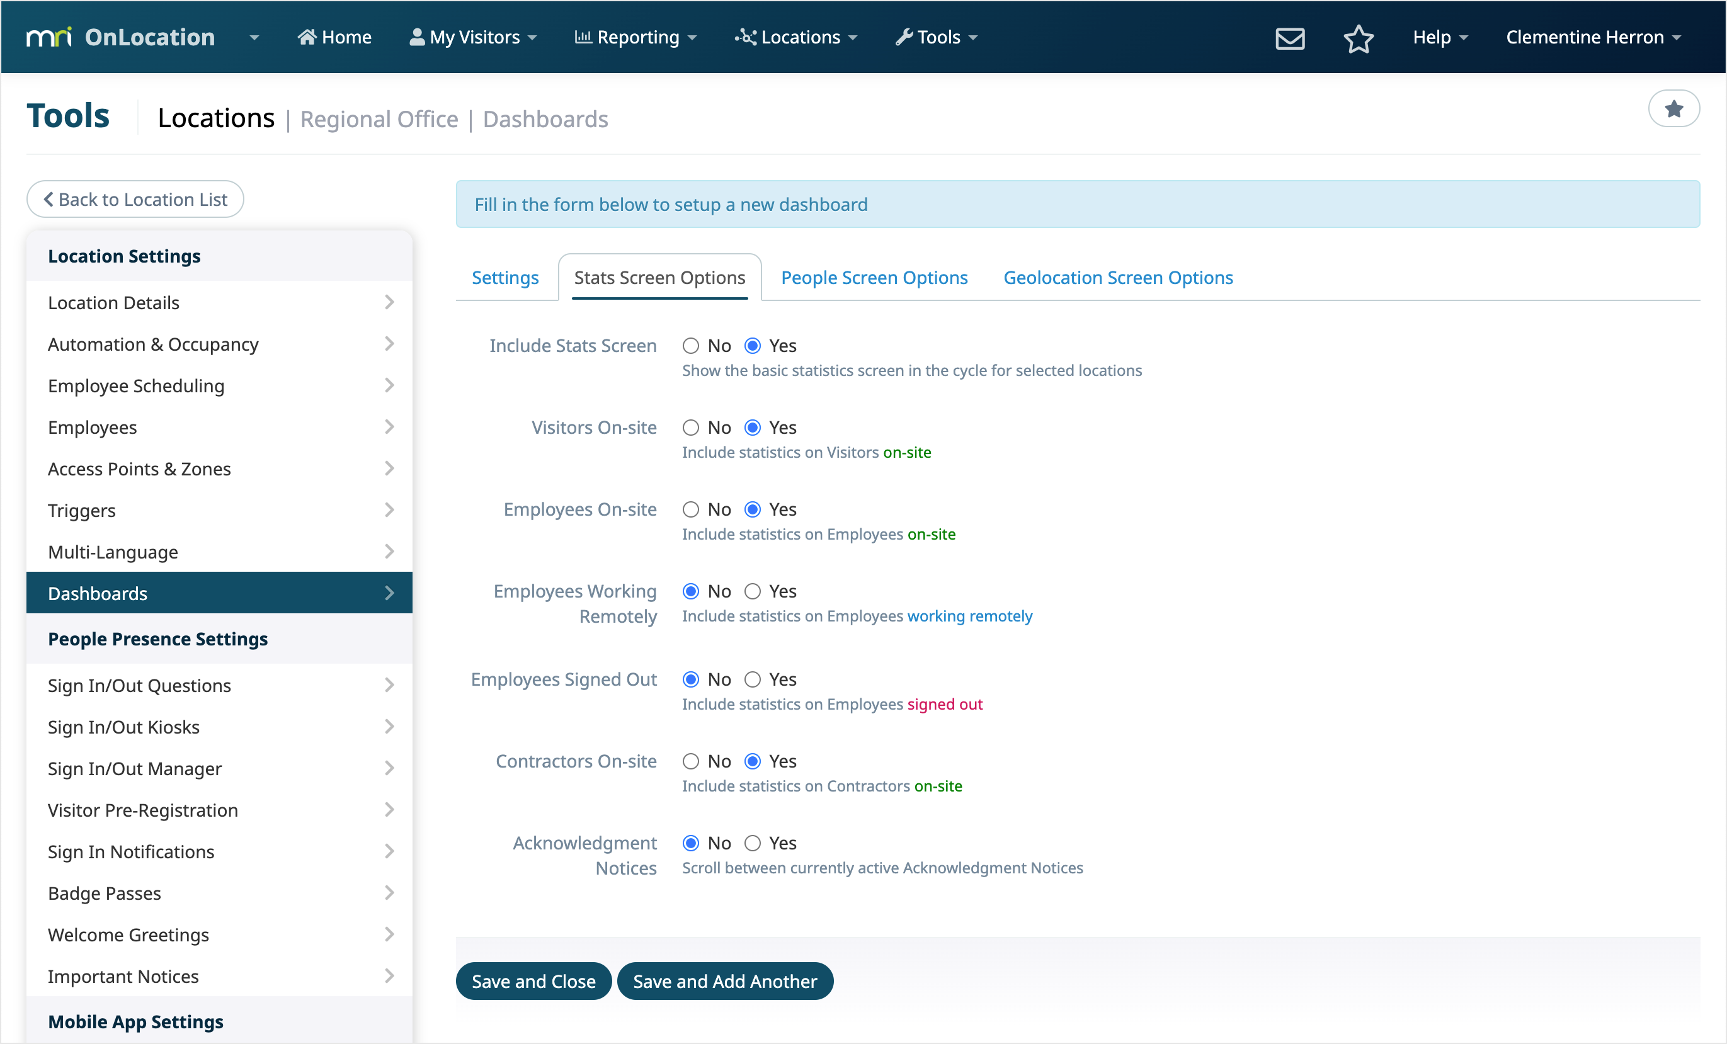Open the Clementine Herron user dropdown

tap(1592, 37)
